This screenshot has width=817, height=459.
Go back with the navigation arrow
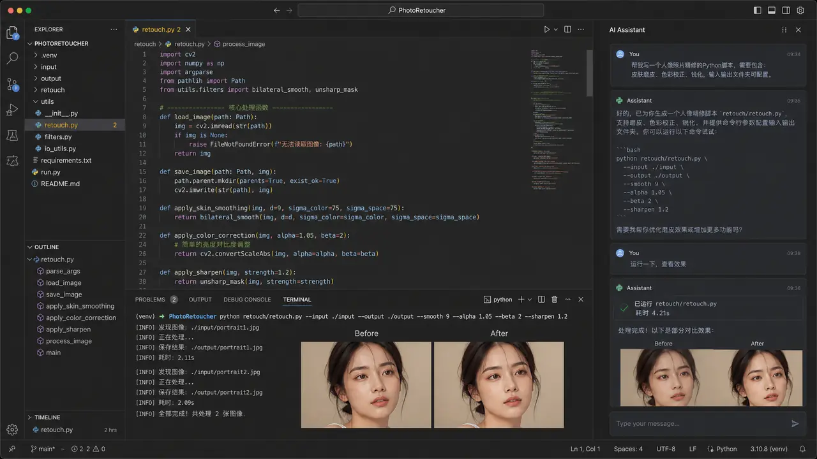pos(276,10)
